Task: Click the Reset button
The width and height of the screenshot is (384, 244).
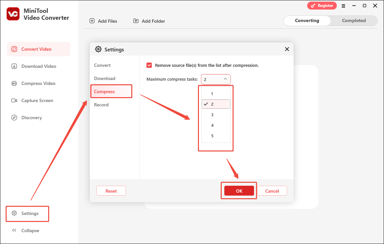Action: tap(111, 190)
